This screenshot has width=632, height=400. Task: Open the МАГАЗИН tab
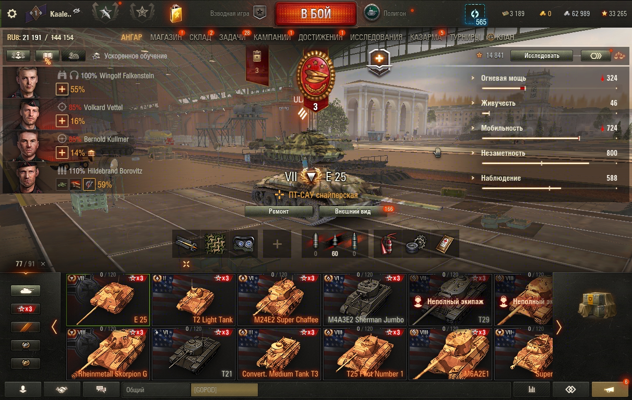tap(166, 37)
